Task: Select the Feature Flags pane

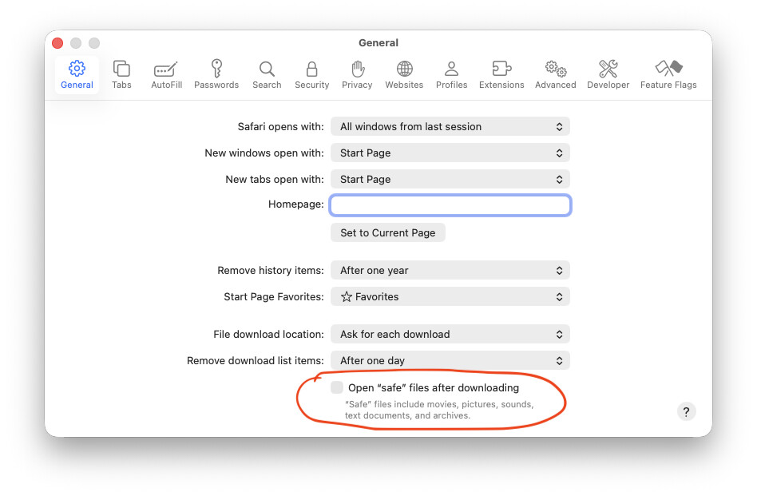Action: click(668, 75)
